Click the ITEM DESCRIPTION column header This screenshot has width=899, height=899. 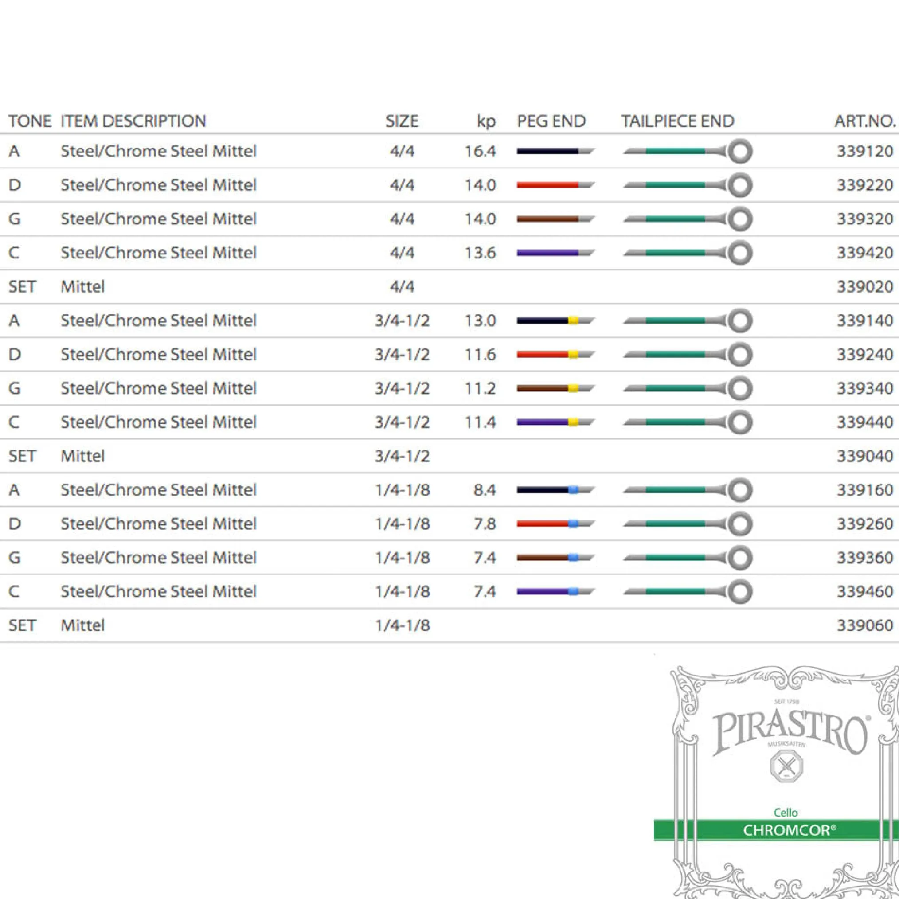click(x=133, y=121)
